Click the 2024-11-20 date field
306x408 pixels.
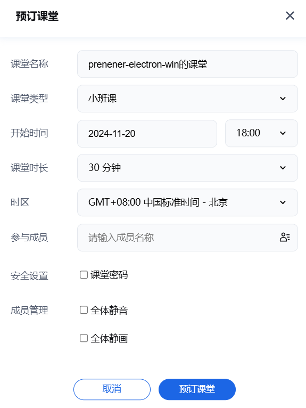click(147, 134)
